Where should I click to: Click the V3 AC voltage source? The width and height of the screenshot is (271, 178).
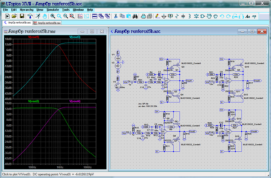click(x=118, y=85)
